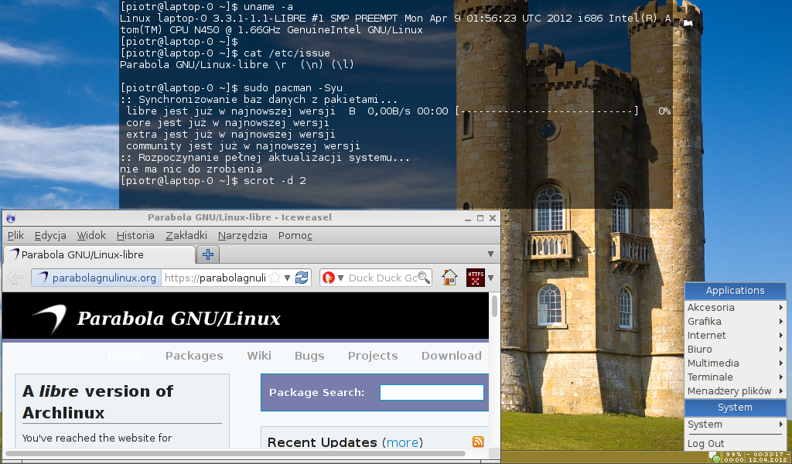Click the search magnifier icon
Screen dimensions: 792x464
click(x=423, y=278)
